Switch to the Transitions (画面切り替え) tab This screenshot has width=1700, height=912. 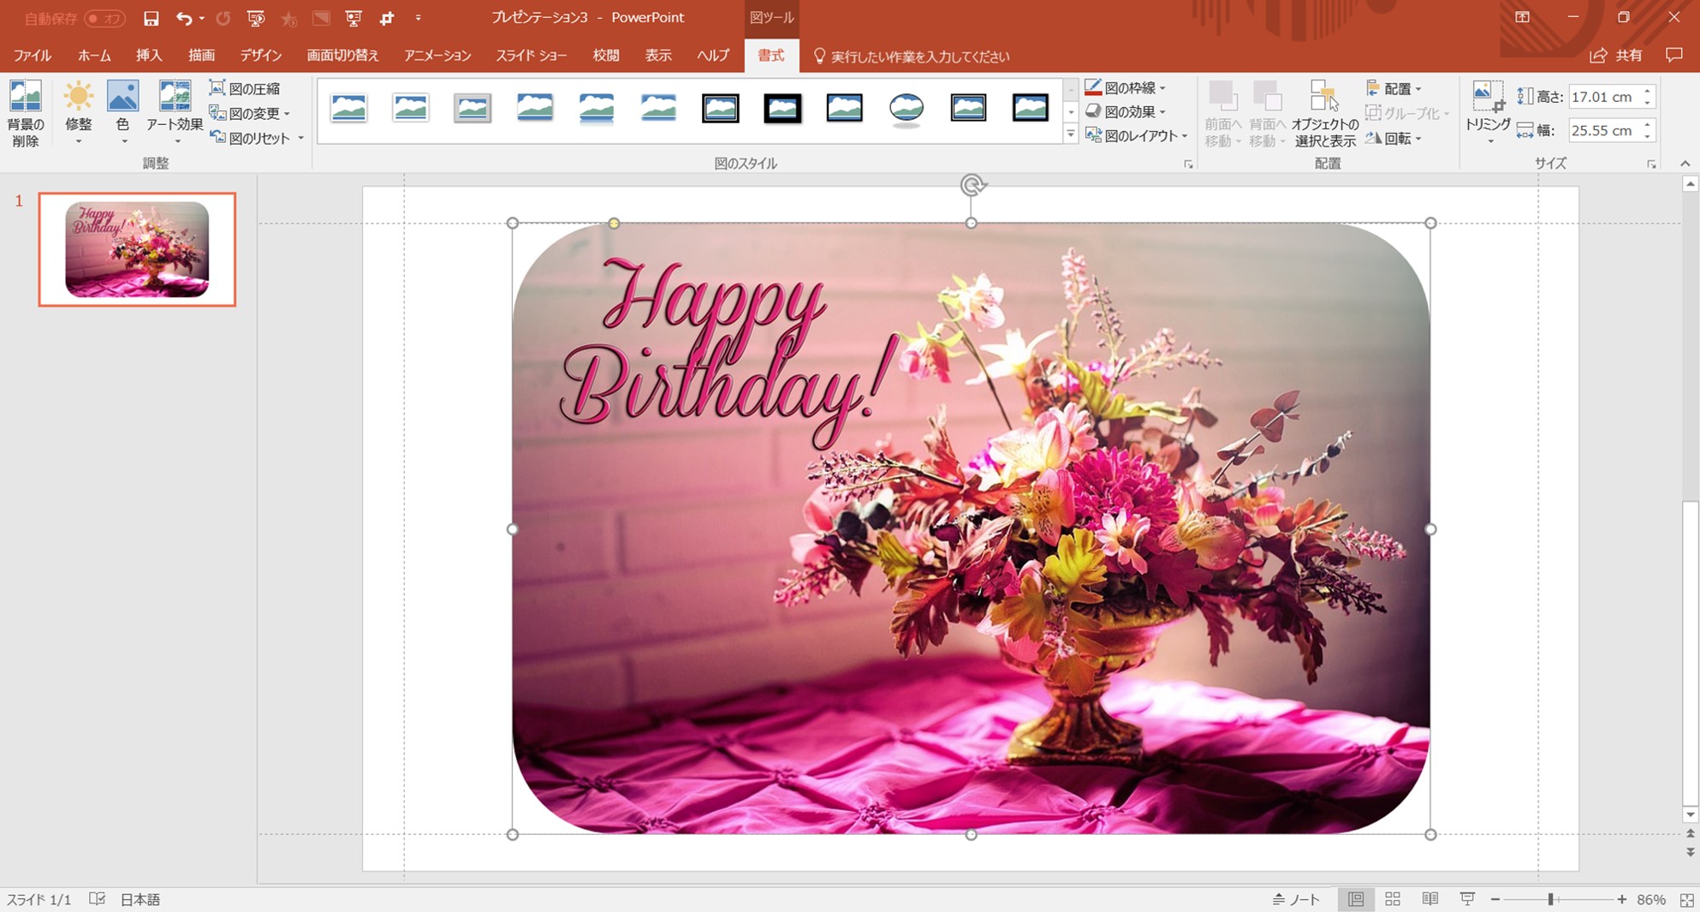(342, 56)
